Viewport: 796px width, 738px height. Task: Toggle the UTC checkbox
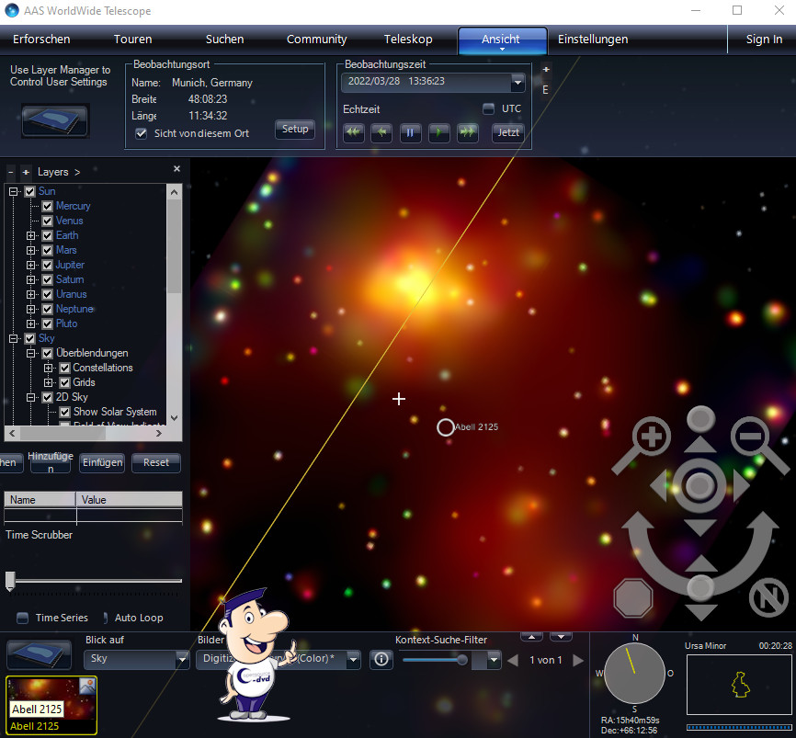[x=489, y=108]
